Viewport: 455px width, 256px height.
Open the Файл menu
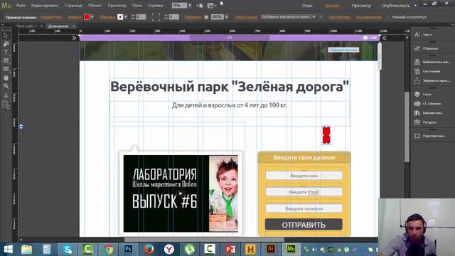coord(21,6)
